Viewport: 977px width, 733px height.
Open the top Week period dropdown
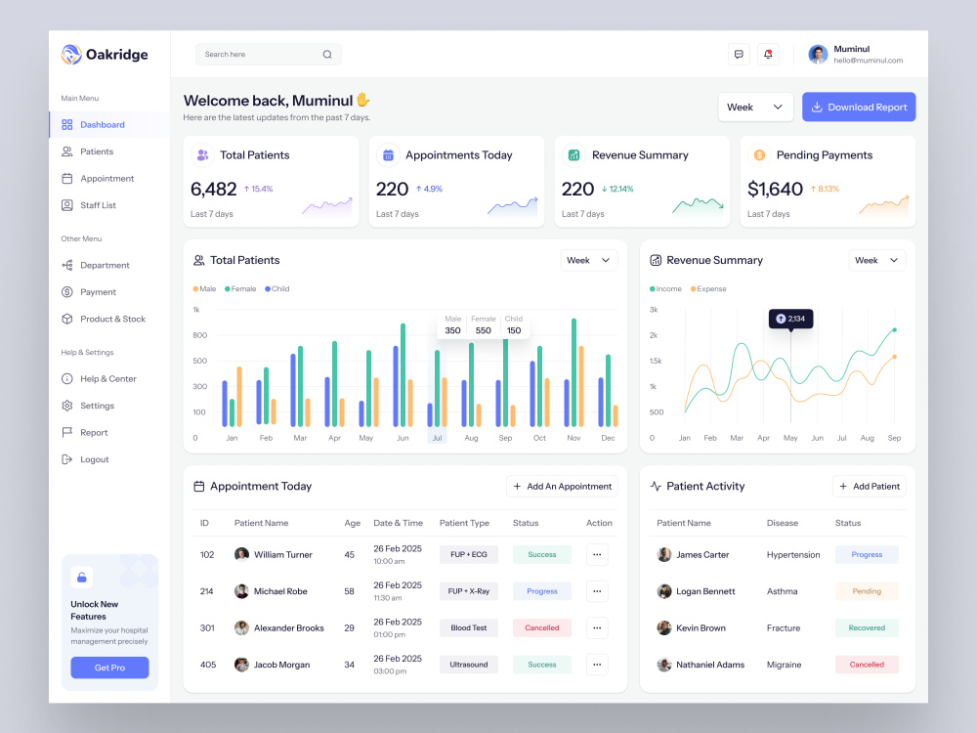pos(755,107)
